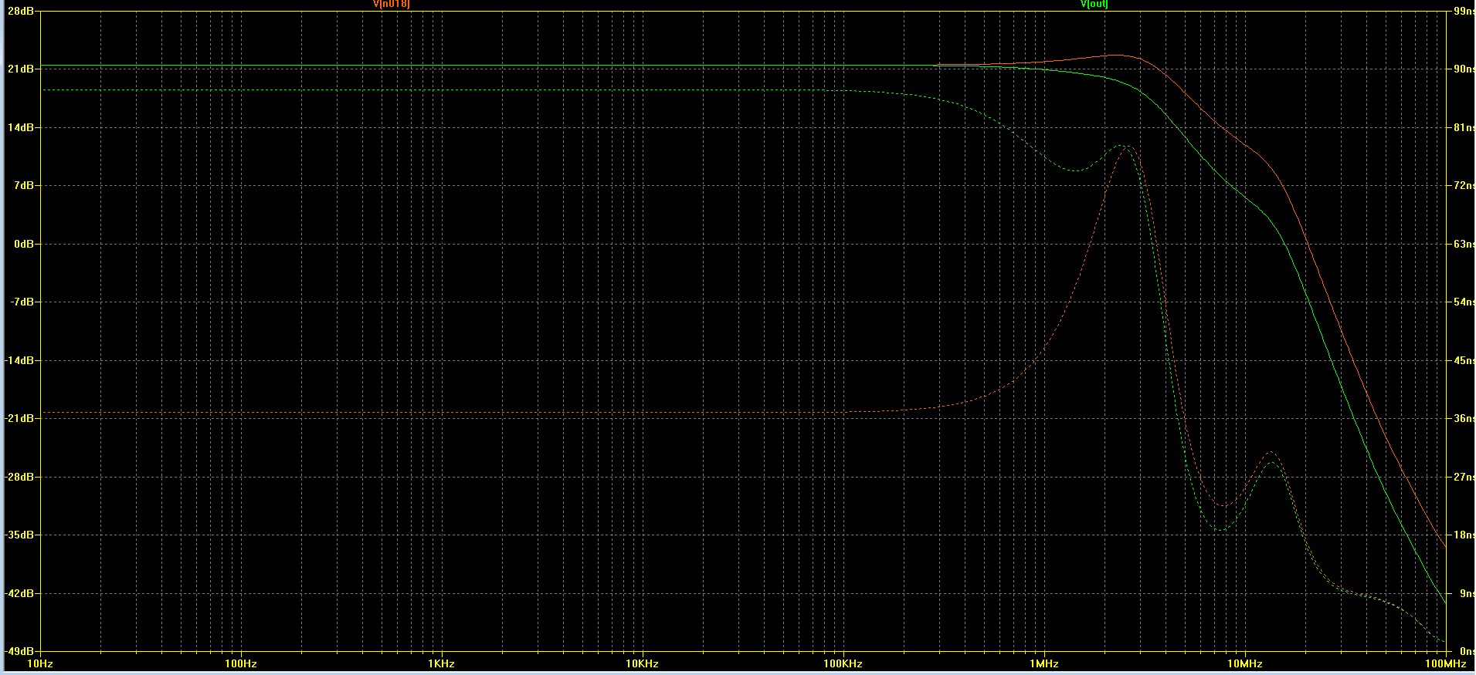1476x675 pixels.
Task: Click the 9ns label on the delay axis
Action: (1466, 593)
